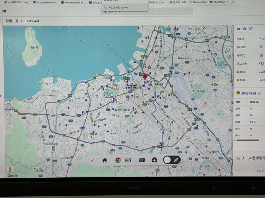Click the Street View pegman icon
Screen dimensions: 265x198
pos(10,169)
